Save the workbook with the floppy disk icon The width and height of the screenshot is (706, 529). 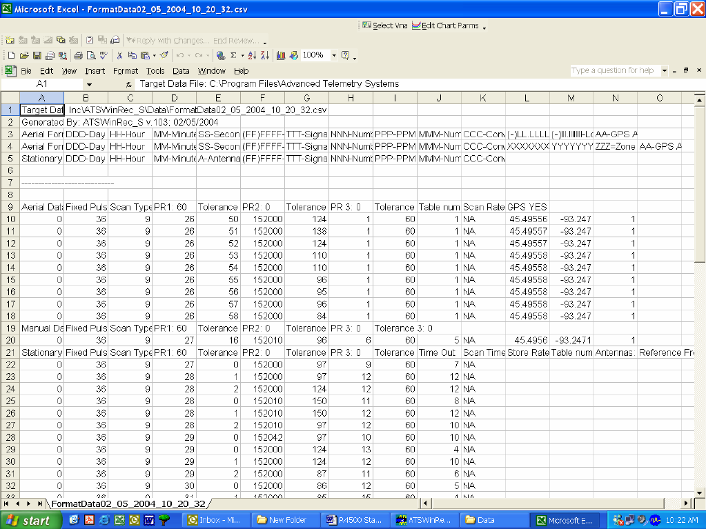click(x=37, y=55)
